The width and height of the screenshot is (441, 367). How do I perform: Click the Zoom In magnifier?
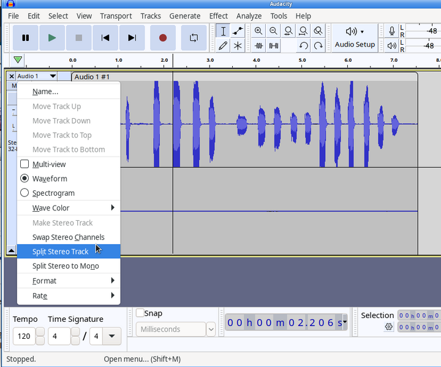[x=258, y=31]
